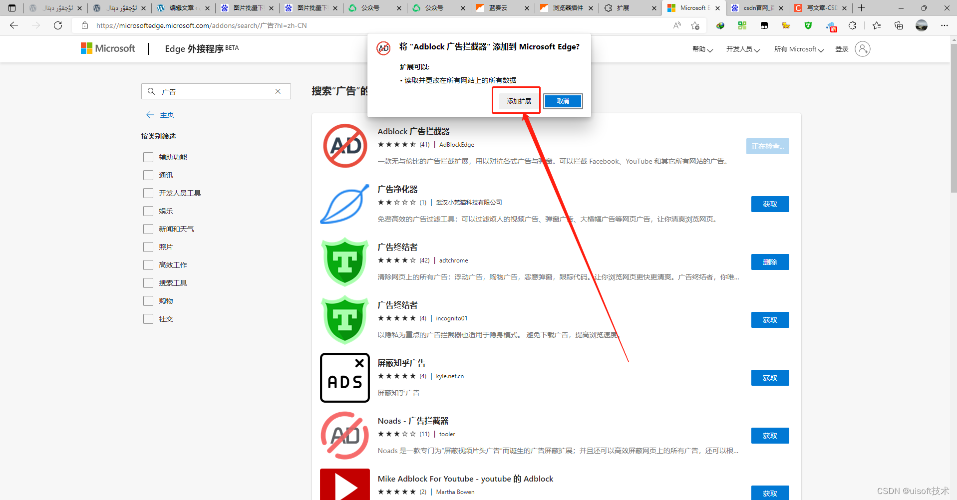Check the 搜索工具 category filter
Image resolution: width=957 pixels, height=500 pixels.
[x=148, y=283]
